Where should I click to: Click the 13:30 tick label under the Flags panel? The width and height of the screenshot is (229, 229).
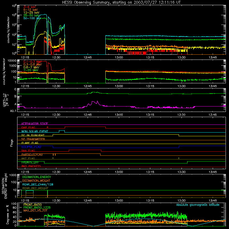click(x=181, y=172)
